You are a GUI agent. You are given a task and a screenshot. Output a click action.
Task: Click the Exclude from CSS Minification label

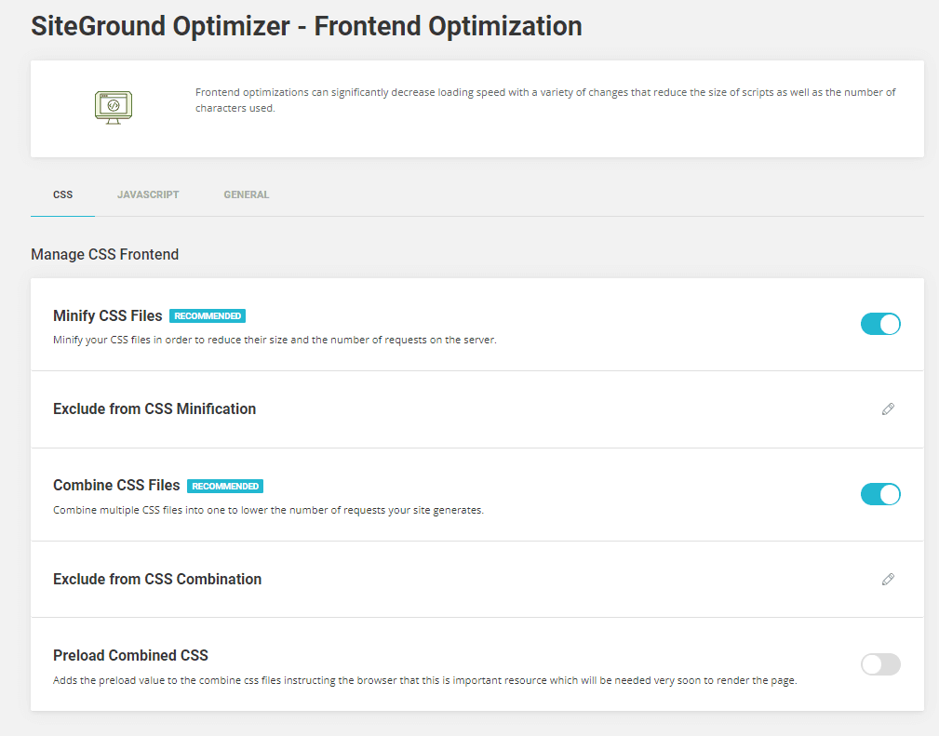click(x=154, y=408)
